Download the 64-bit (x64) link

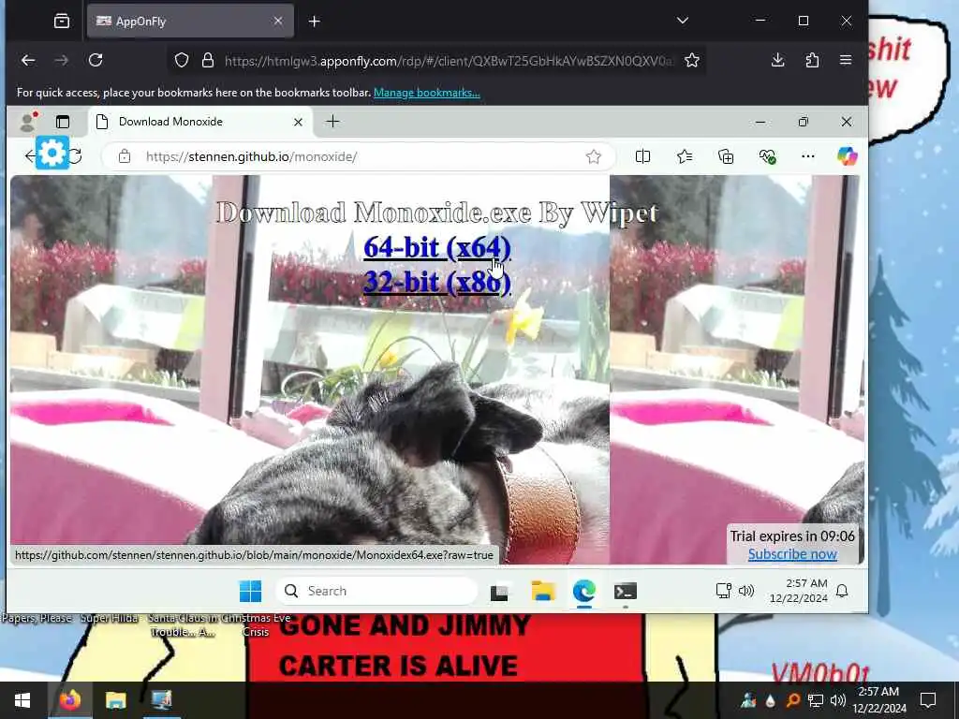click(x=436, y=247)
